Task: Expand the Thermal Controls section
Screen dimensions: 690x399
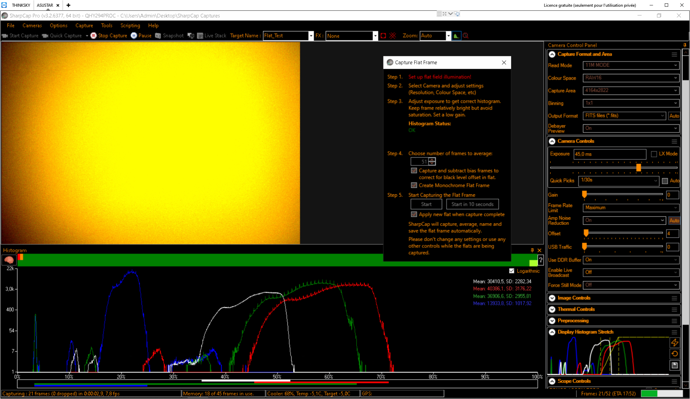Action: 552,309
